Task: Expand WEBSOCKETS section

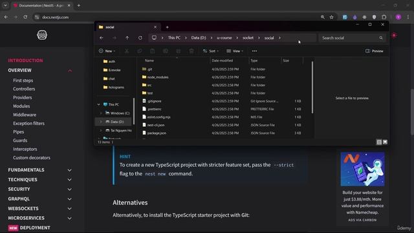Action: [69, 208]
